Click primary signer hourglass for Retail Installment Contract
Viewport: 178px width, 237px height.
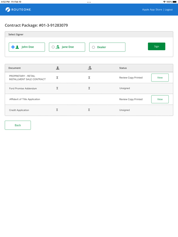point(57,77)
